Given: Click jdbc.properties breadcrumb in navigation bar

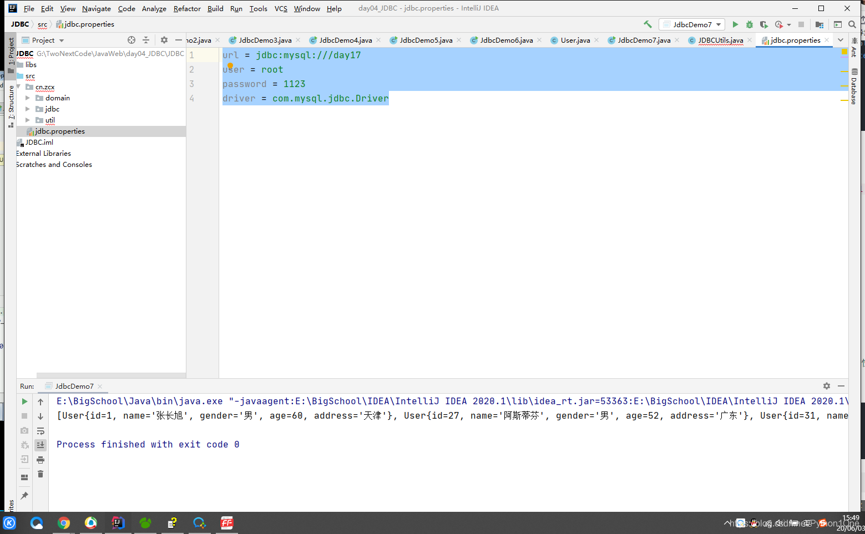Looking at the screenshot, I should pos(85,24).
